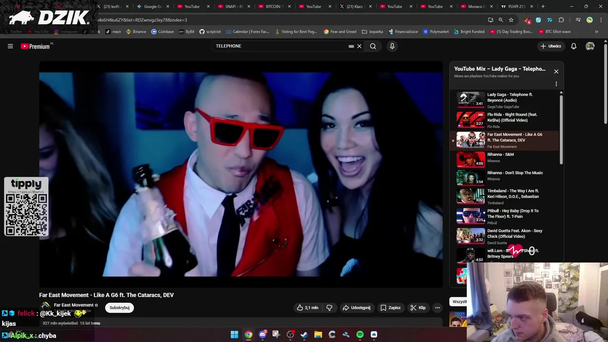The height and width of the screenshot is (342, 608).
Task: Clear the TELEPHONE search text with X
Action: (360, 46)
